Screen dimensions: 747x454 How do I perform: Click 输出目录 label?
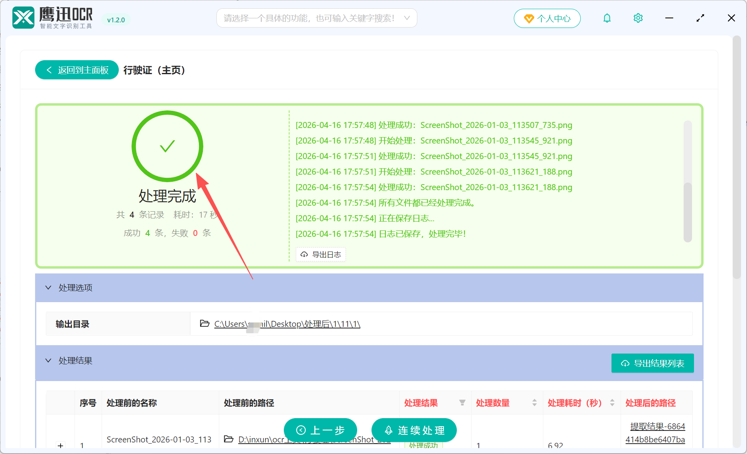click(73, 324)
